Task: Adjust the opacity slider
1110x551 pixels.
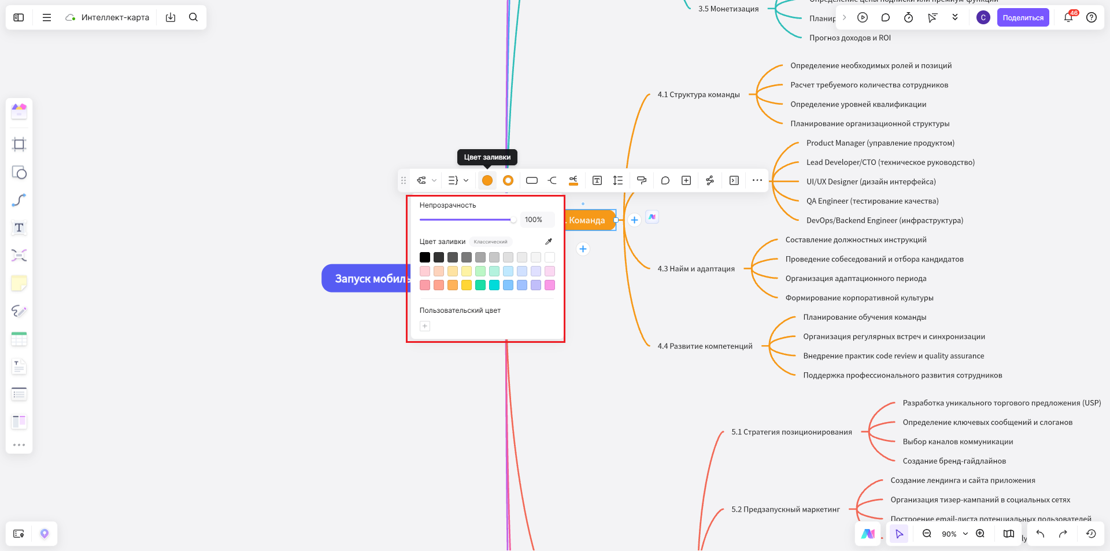Action: point(467,220)
